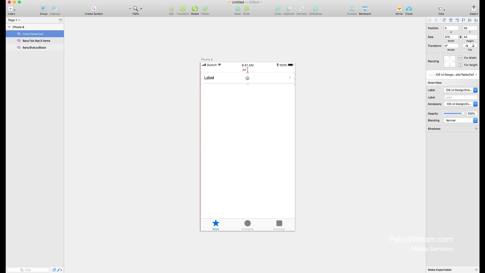485x273 pixels.
Task: Select Bars/Status/Black layer
Action: (35, 47)
